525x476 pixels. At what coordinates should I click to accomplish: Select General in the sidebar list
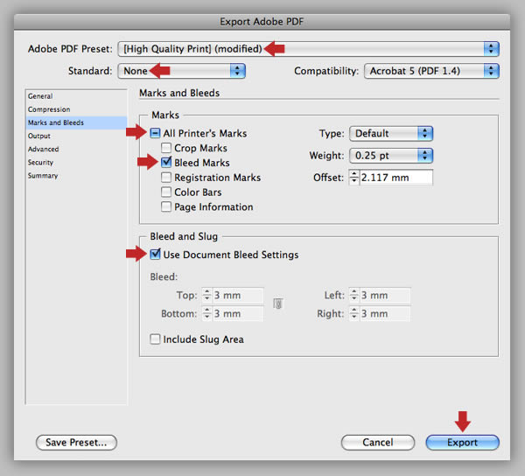[x=76, y=96]
